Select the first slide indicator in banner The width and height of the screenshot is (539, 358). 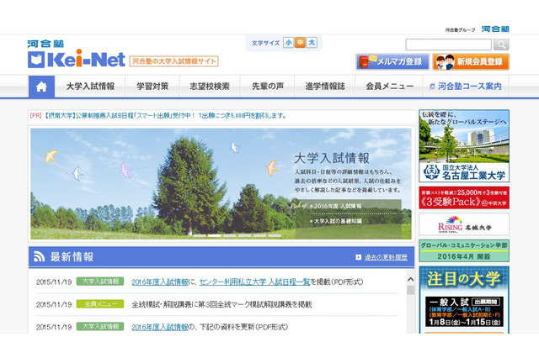tap(199, 235)
